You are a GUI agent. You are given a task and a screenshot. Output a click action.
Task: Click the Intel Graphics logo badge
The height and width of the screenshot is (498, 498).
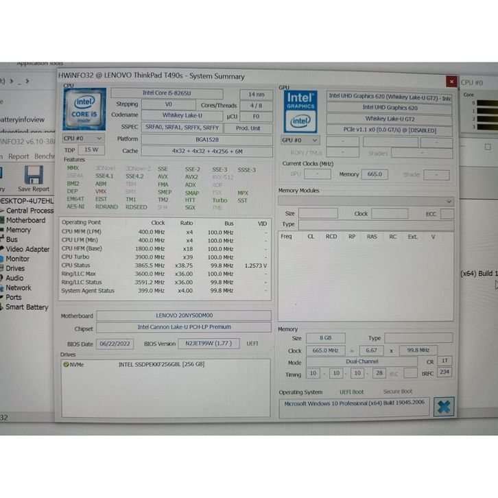pos(300,112)
